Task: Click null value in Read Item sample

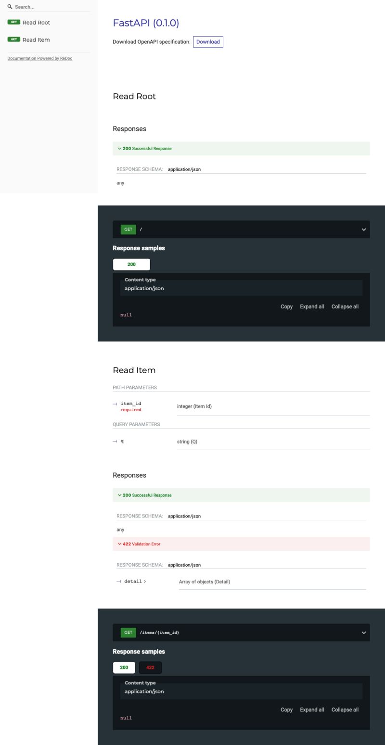Action: click(x=126, y=718)
